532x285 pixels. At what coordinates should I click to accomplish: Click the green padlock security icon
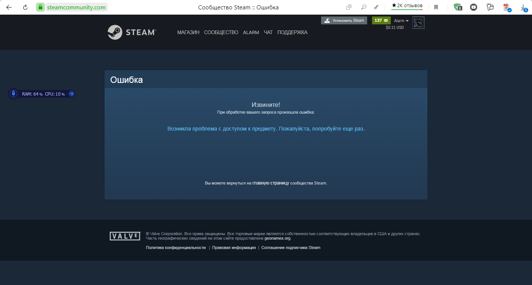point(40,7)
